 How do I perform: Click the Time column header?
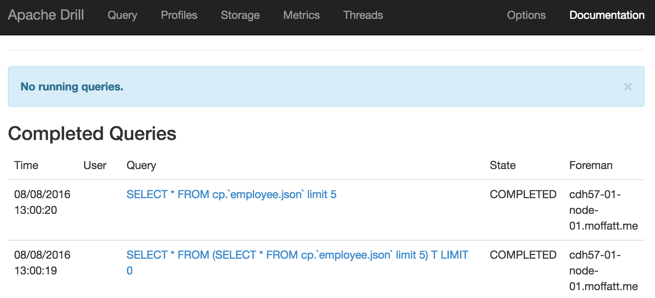(26, 165)
